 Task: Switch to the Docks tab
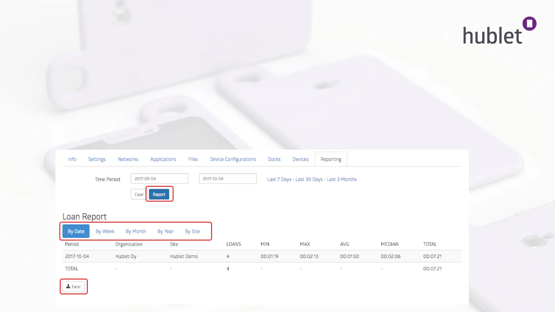(274, 159)
